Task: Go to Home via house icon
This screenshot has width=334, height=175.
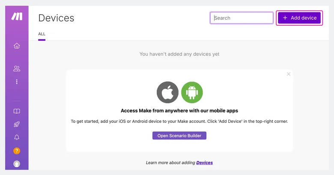Action: point(17,46)
